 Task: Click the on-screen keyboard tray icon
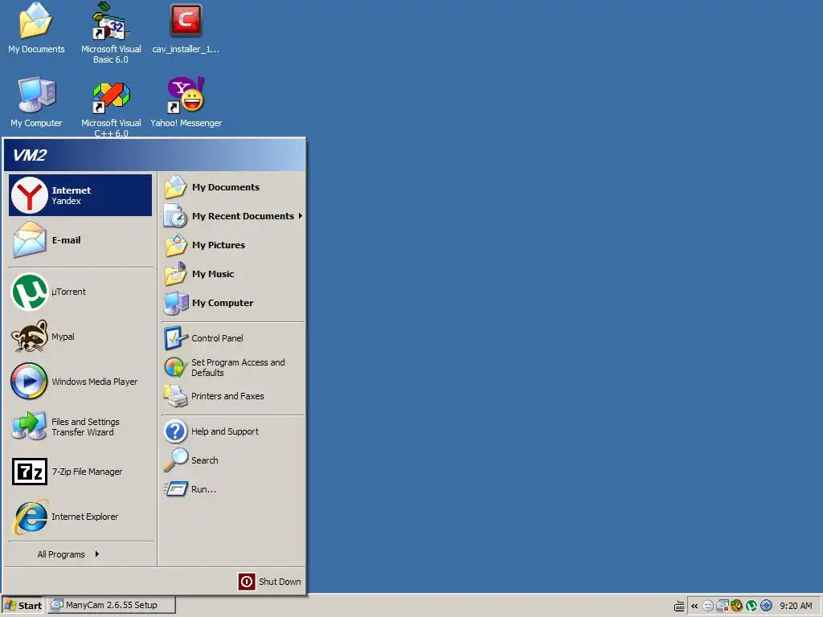[x=679, y=607]
